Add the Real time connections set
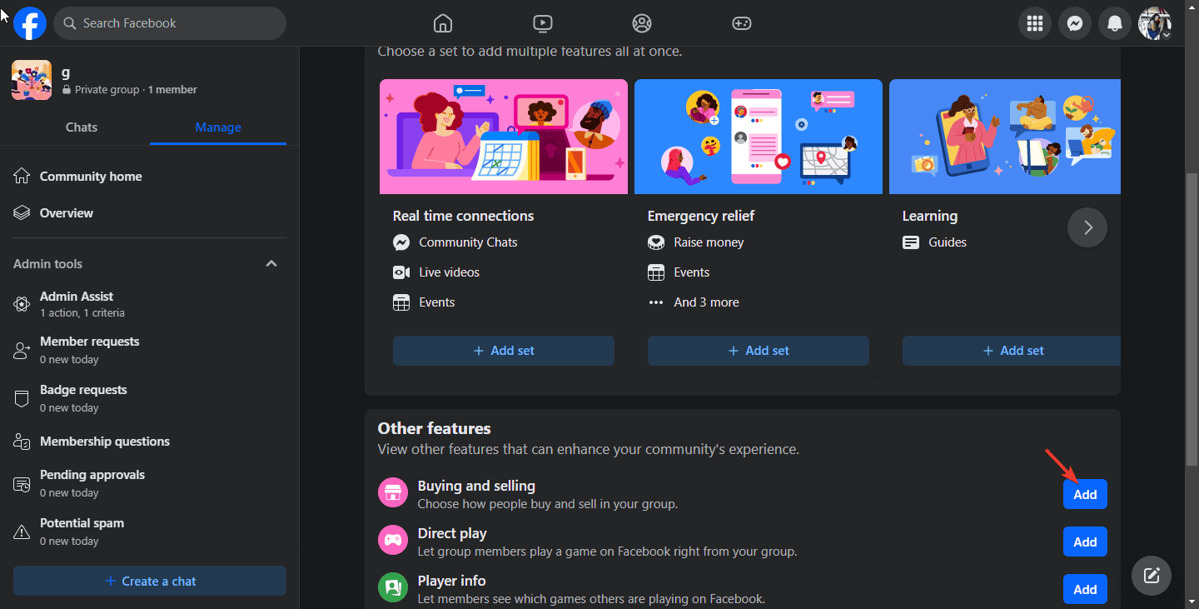This screenshot has width=1199, height=609. [504, 351]
